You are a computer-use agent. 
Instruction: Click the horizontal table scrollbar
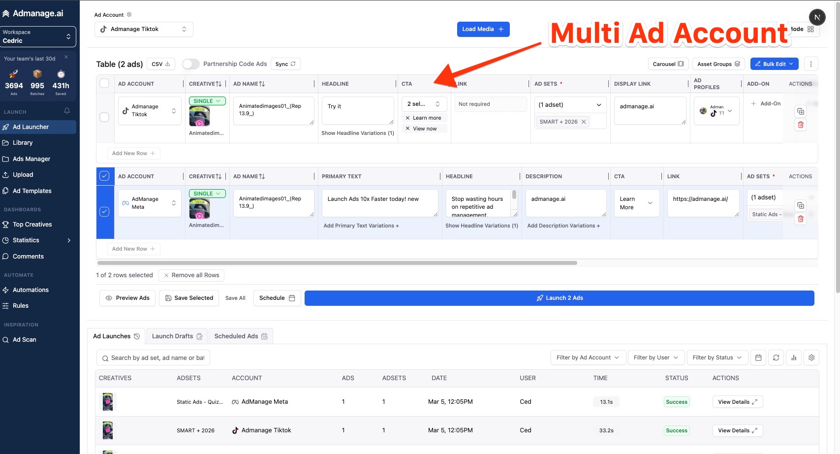(x=337, y=263)
